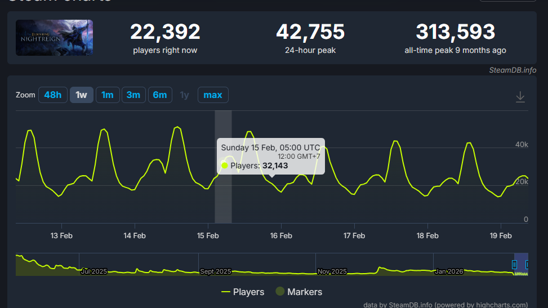Click the 17 Feb axis label
This screenshot has width=548, height=308.
(x=354, y=235)
